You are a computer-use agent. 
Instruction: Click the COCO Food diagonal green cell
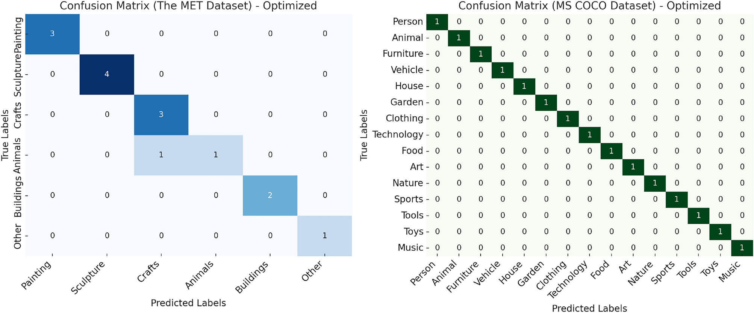[x=611, y=151]
